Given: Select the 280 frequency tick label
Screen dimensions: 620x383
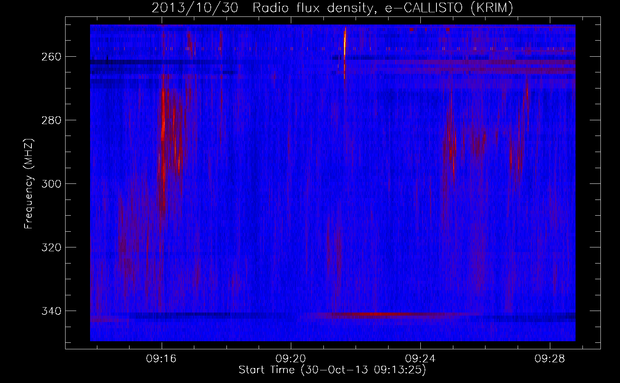Looking at the screenshot, I should (51, 120).
